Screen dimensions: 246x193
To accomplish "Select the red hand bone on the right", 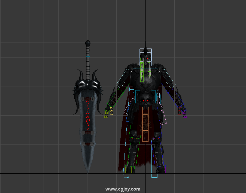I will 180,111.
